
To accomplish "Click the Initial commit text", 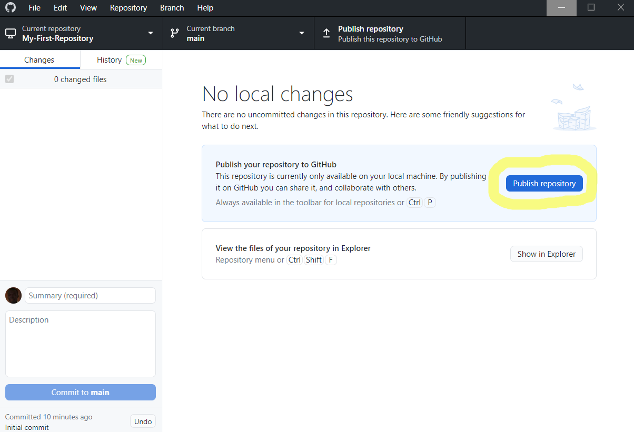I will (x=27, y=427).
